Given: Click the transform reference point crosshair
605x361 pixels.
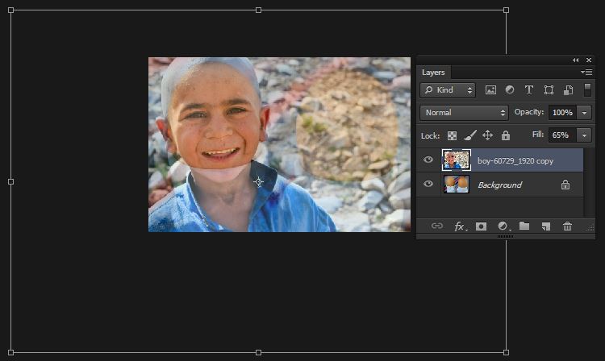Looking at the screenshot, I should 258,181.
